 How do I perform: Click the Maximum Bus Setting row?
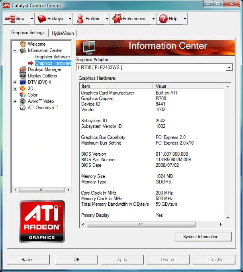click(x=152, y=143)
